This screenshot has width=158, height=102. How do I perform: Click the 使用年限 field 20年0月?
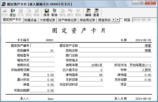point(91,65)
